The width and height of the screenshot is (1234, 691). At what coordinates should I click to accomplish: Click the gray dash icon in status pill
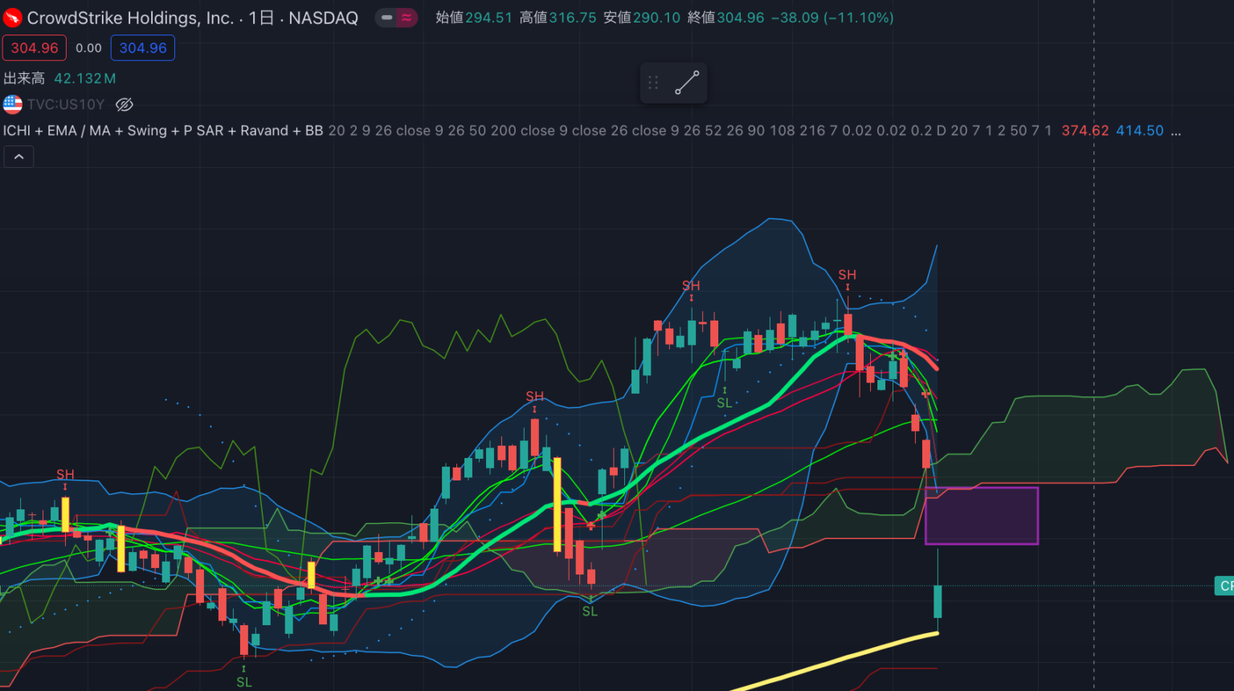point(386,18)
